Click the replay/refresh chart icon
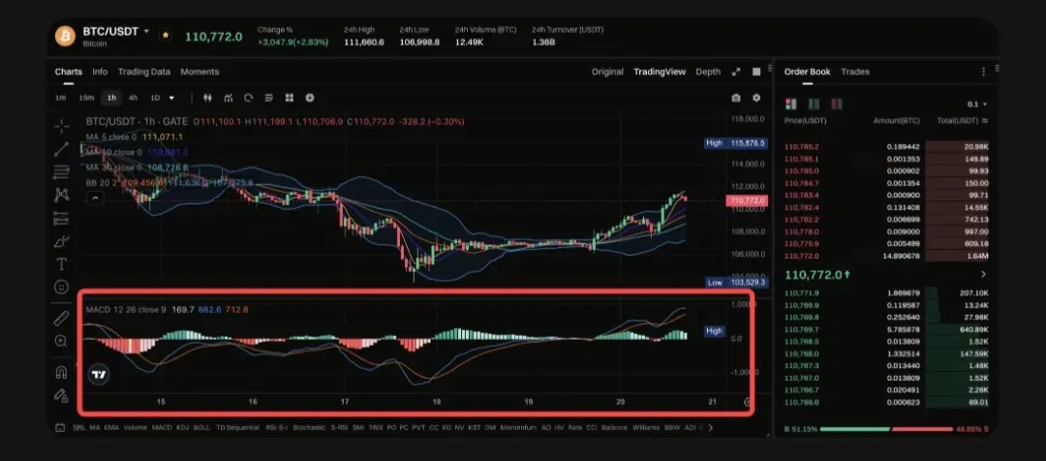The height and width of the screenshot is (461, 1046). pyautogui.click(x=248, y=98)
